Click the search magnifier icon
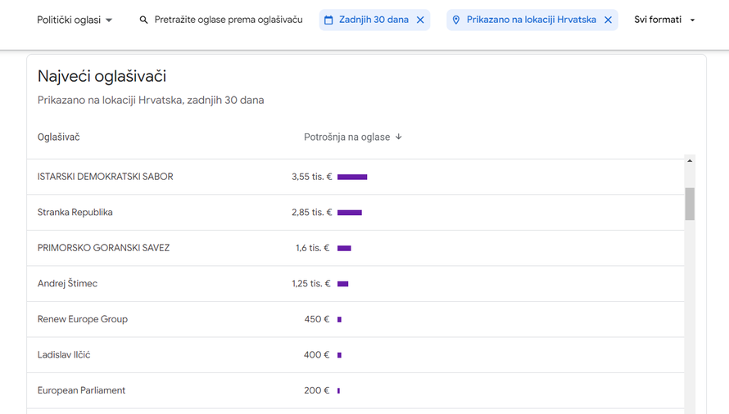Screen dimensions: 729x414 [144, 20]
